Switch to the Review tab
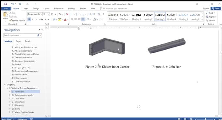Image resolution: width=222 pixels, height=120 pixels. tap(83, 8)
